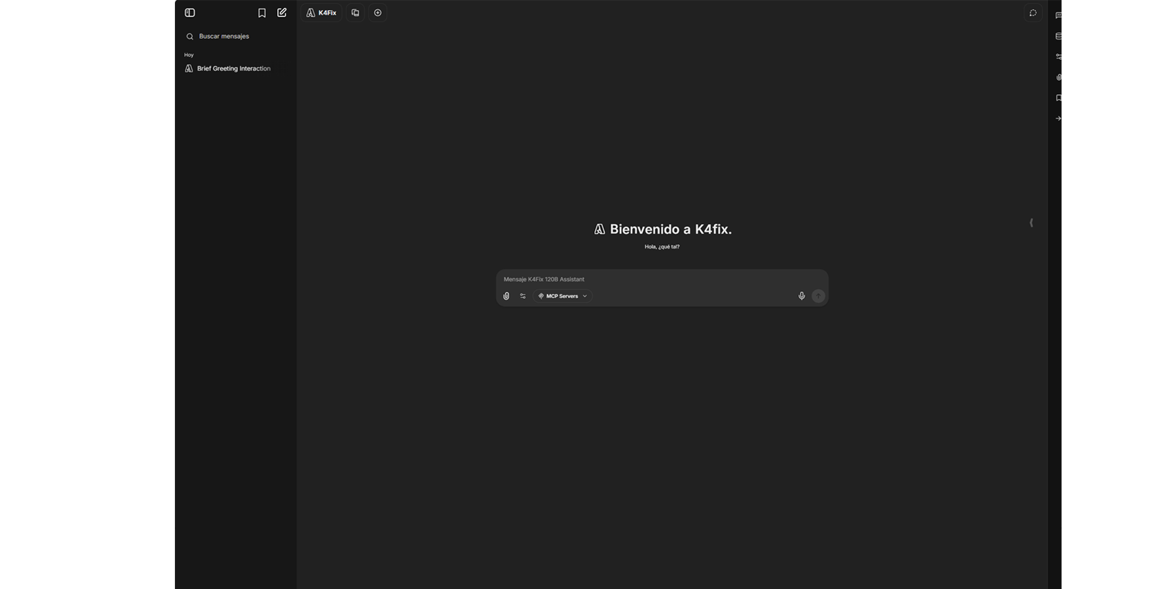Screen dimensions: 1153x589
Task: Start a new chat with the compose icon
Action: point(281,12)
